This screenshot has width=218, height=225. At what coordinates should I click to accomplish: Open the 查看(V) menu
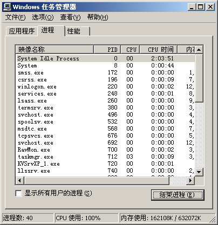[70, 17]
